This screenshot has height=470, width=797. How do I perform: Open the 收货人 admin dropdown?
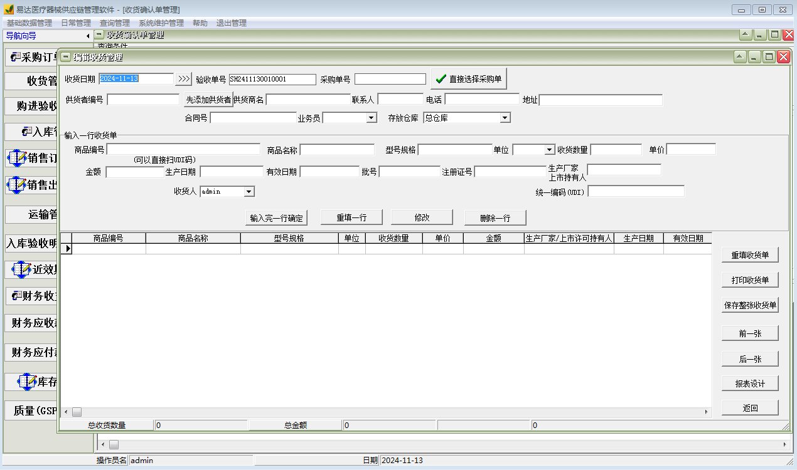pyautogui.click(x=249, y=192)
